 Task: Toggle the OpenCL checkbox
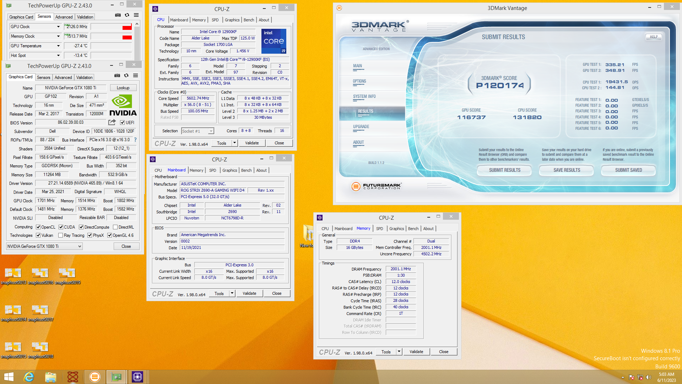point(38,227)
